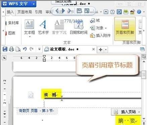
Task: Click the first save disk icon in overlay
Action: coord(79,11)
